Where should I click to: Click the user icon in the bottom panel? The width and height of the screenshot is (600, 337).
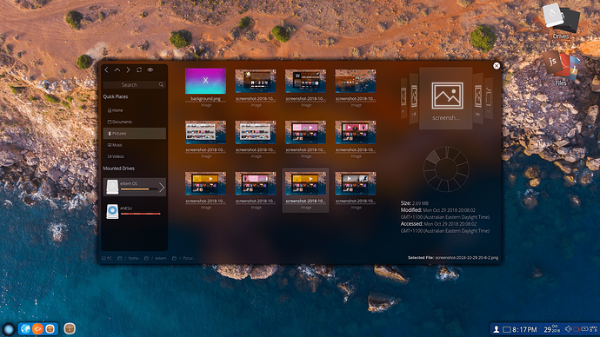coord(496,329)
